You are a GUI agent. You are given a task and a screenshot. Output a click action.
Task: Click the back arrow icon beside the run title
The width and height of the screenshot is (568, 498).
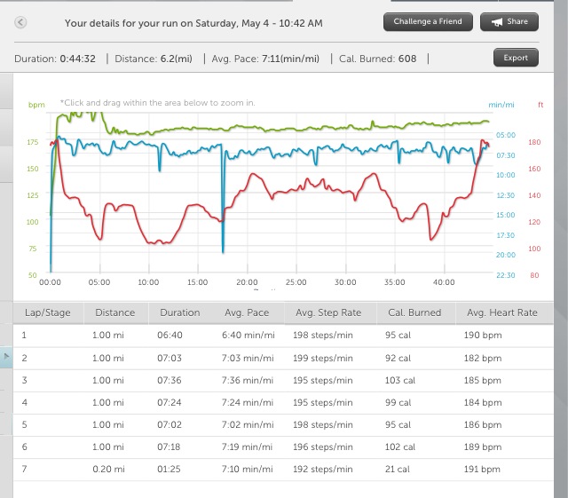[21, 22]
